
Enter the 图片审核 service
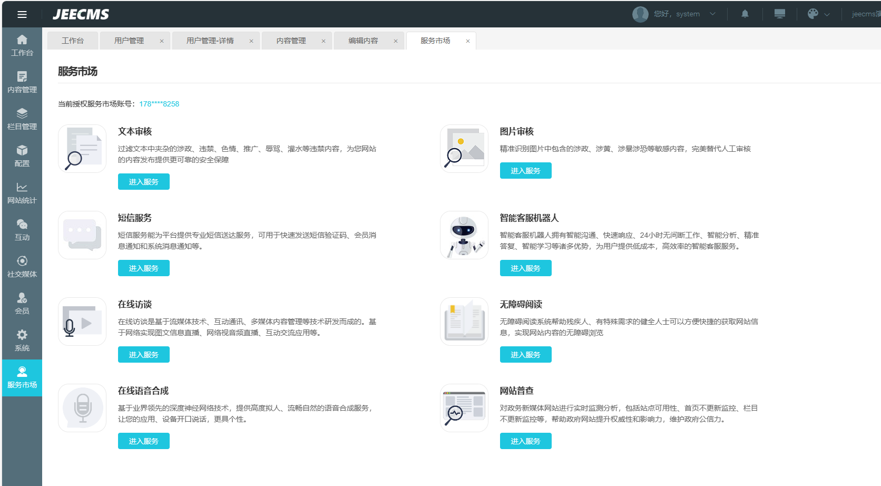(526, 171)
